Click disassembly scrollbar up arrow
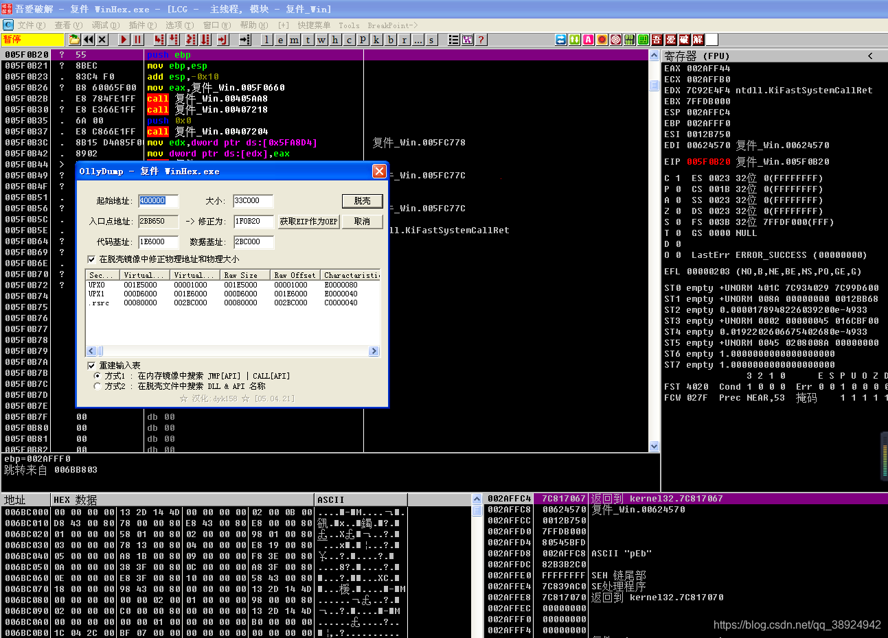This screenshot has height=638, width=888. [654, 56]
